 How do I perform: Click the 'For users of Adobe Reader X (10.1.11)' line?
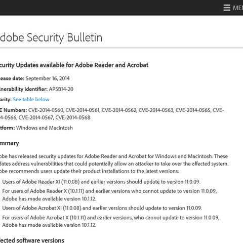coord(109,195)
